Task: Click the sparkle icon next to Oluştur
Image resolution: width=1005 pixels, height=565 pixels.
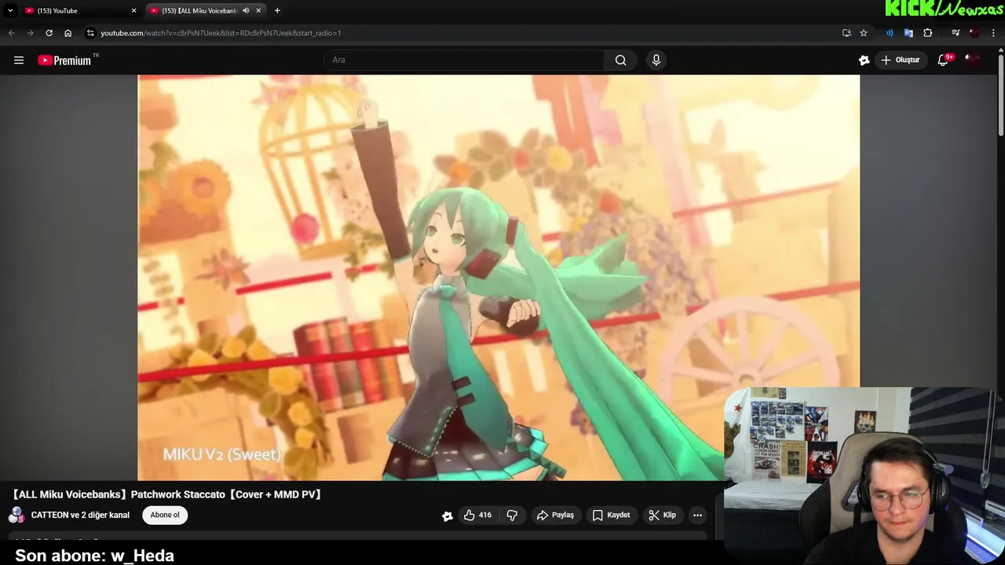Action: point(864,60)
